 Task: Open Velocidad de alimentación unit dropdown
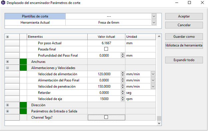pyautogui.click(x=153, y=74)
